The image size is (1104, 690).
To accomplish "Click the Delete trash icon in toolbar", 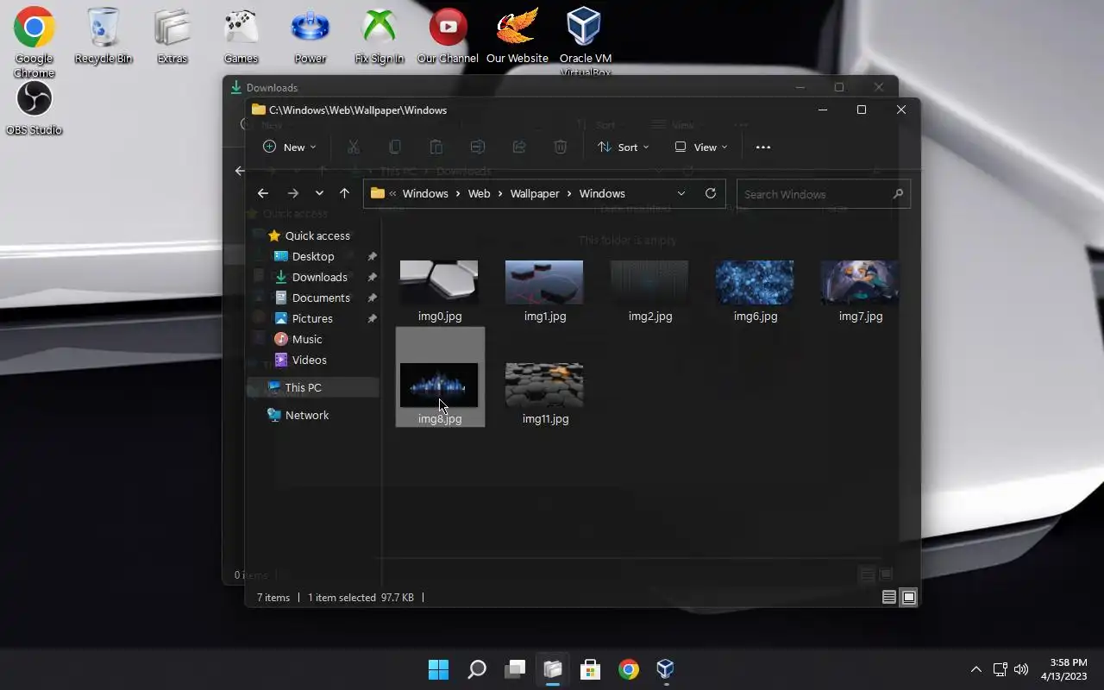I will coord(561,147).
